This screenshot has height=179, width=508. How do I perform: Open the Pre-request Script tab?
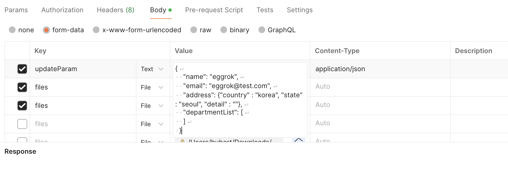coord(214,10)
